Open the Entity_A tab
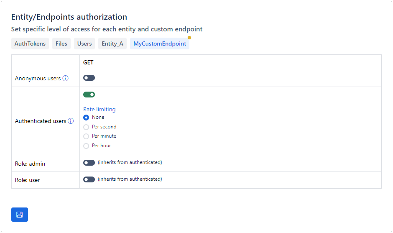The height and width of the screenshot is (233, 393). tap(112, 44)
